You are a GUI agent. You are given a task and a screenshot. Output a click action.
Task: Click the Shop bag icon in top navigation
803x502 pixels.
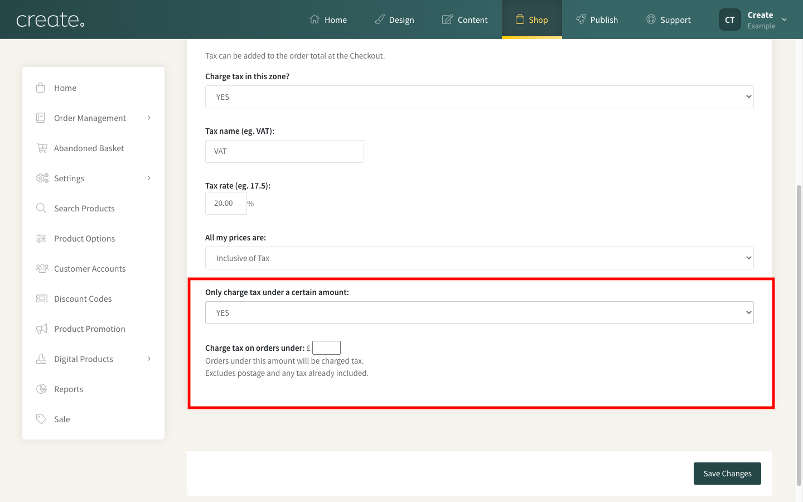coord(520,20)
